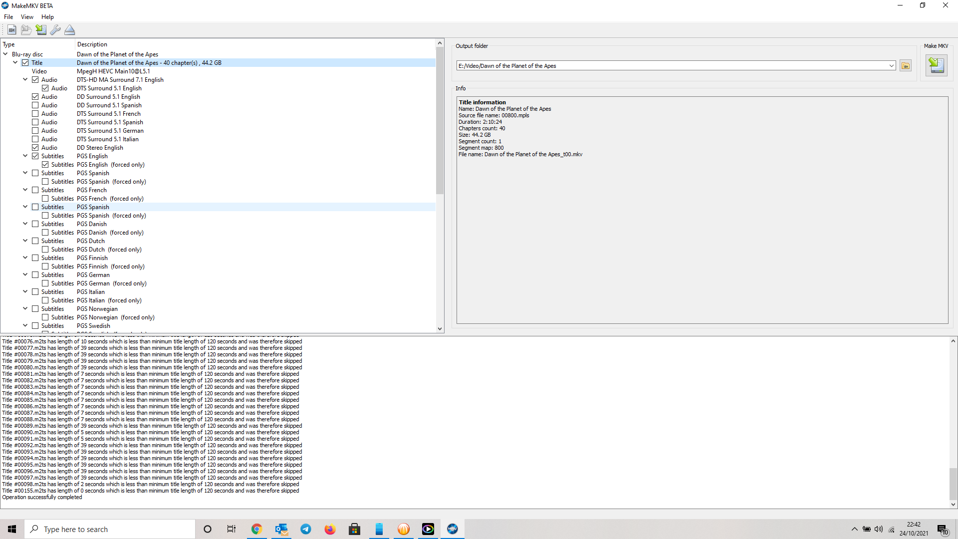This screenshot has height=539, width=958.
Task: Uncheck DD Stereo English audio
Action: tap(35, 148)
